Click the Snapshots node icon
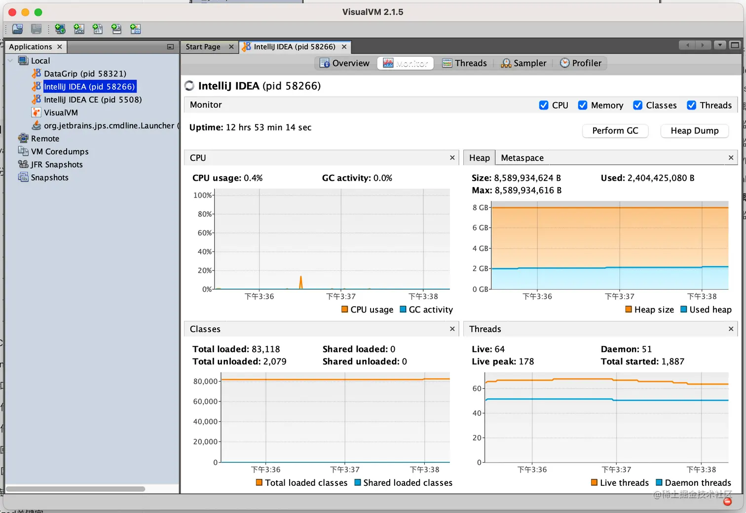 coord(23,177)
